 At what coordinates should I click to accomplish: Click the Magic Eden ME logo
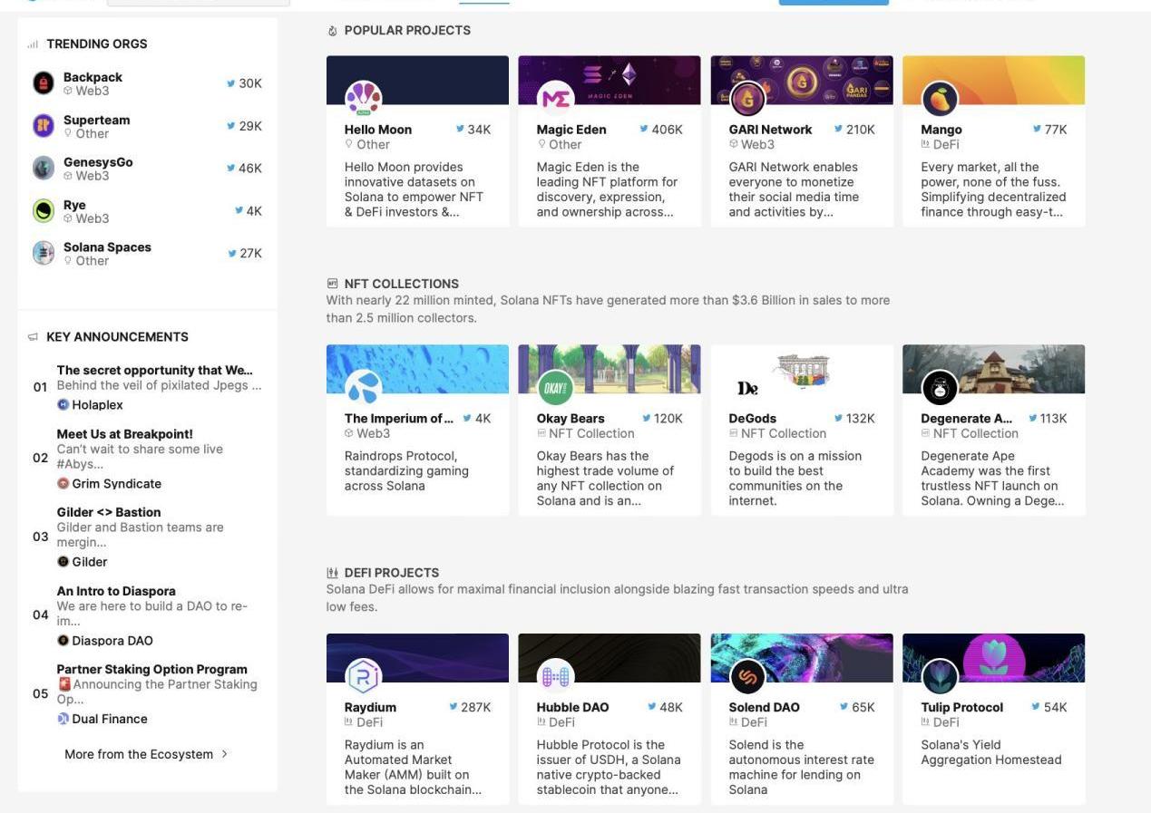(555, 100)
